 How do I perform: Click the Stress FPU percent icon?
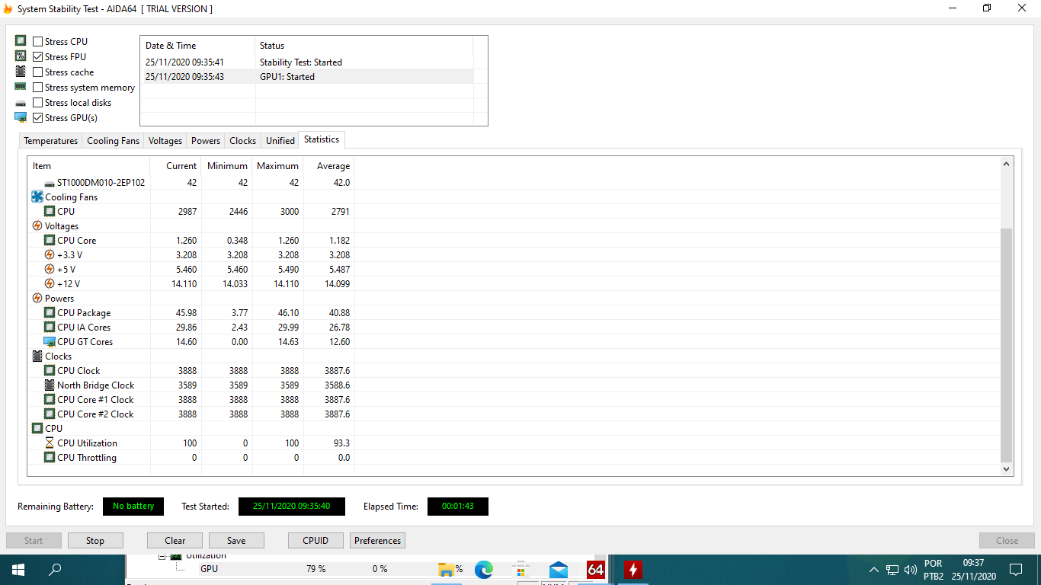click(21, 56)
